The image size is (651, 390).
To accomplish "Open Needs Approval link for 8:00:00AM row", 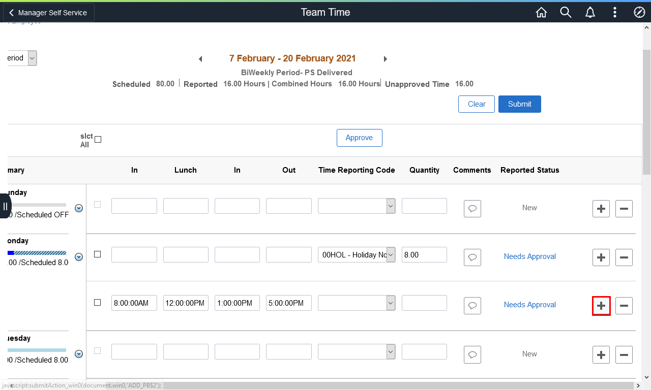I will [x=529, y=305].
